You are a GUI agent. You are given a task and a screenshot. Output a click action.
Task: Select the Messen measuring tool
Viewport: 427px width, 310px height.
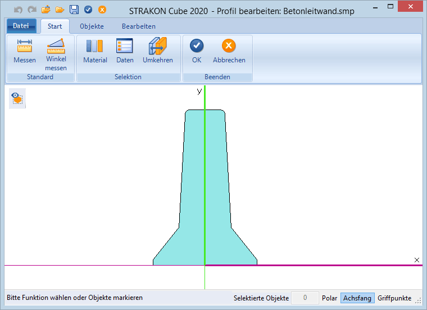point(25,51)
